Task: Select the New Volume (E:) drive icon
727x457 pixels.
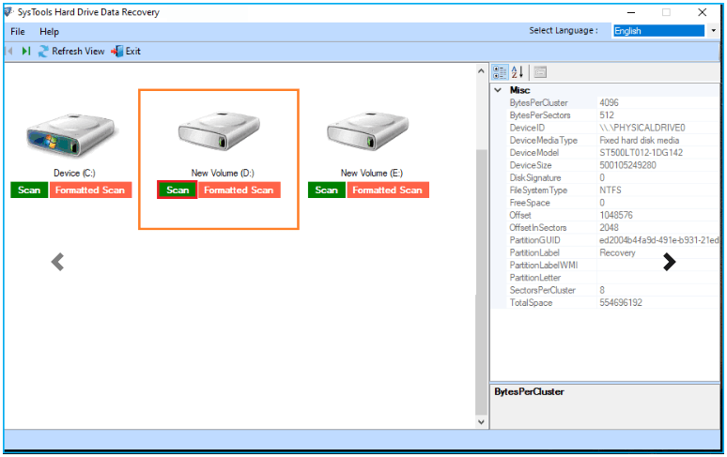Action: click(368, 130)
